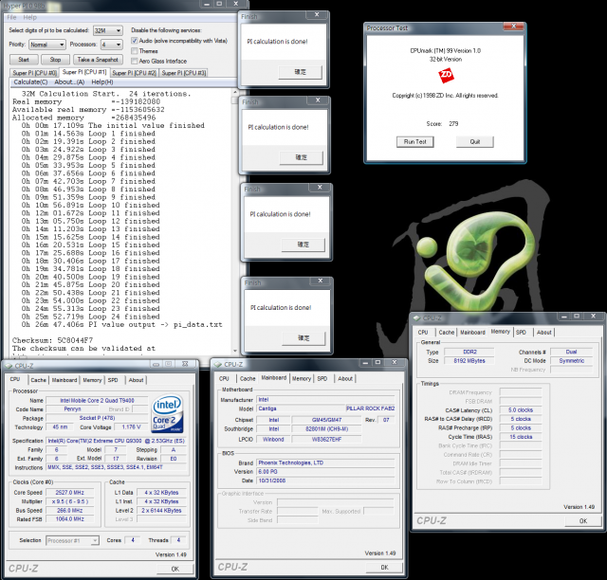Click the Start button in Hyper PI
The width and height of the screenshot is (607, 580).
(x=24, y=60)
